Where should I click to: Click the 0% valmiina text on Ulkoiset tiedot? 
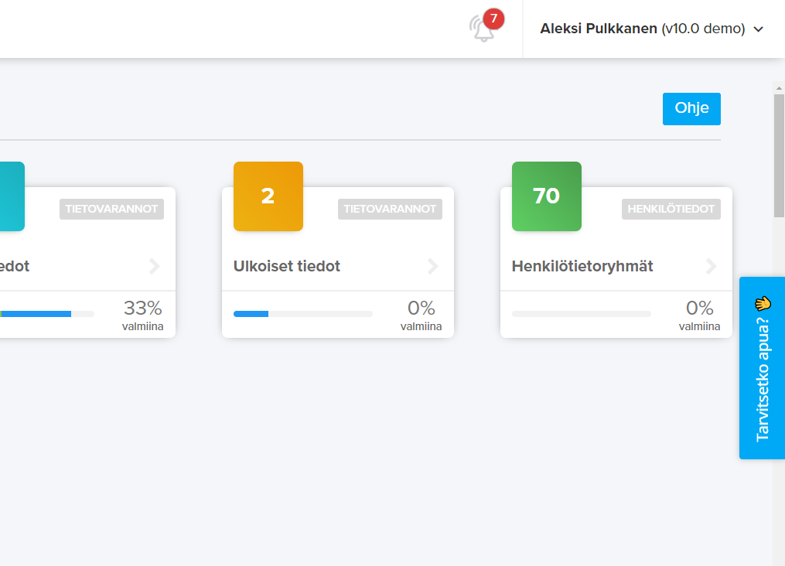click(x=421, y=315)
